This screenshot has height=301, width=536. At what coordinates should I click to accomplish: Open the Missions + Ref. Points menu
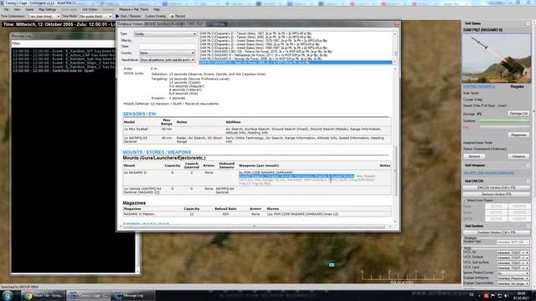coord(134,9)
